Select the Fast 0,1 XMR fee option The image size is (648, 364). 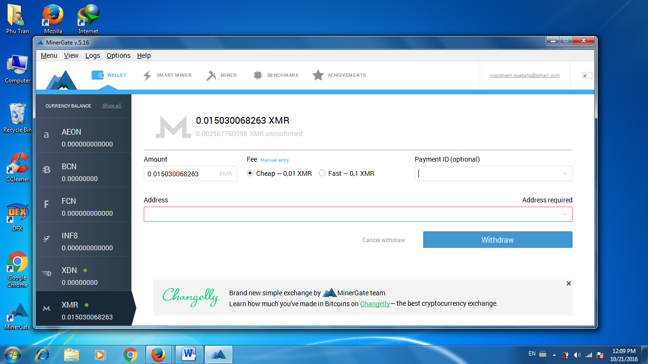[346, 173]
